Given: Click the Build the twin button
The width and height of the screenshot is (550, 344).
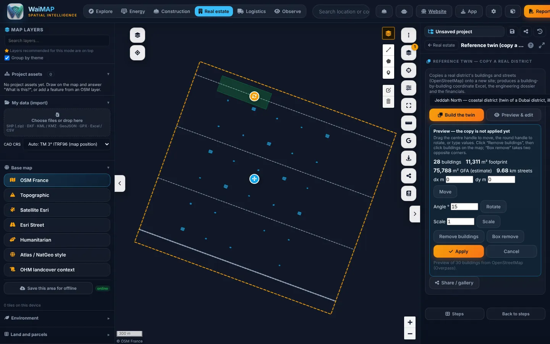Looking at the screenshot, I should (x=456, y=115).
